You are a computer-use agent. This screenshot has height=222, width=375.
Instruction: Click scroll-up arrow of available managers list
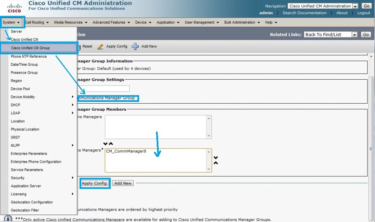click(209, 119)
